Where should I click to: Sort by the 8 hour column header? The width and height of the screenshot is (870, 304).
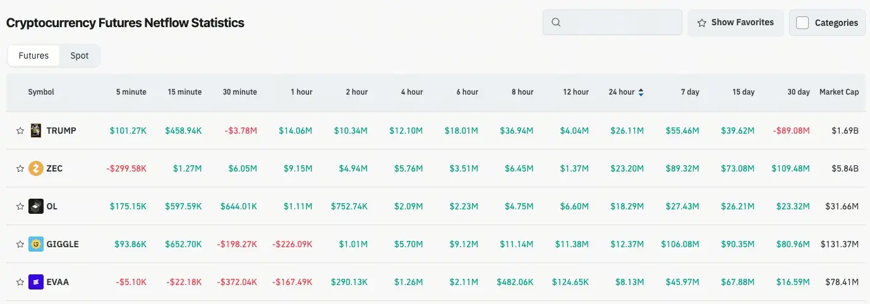[x=523, y=92]
